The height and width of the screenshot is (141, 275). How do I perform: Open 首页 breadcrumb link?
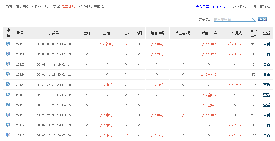tap(26, 6)
